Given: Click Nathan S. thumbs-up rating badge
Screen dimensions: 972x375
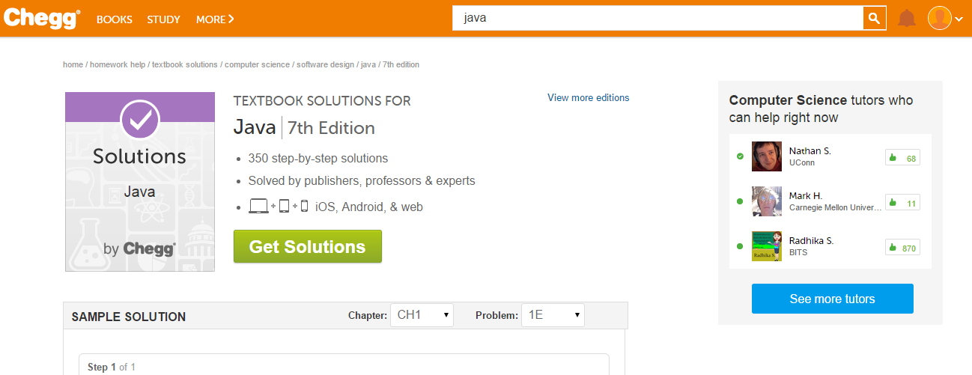Looking at the screenshot, I should coord(902,158).
